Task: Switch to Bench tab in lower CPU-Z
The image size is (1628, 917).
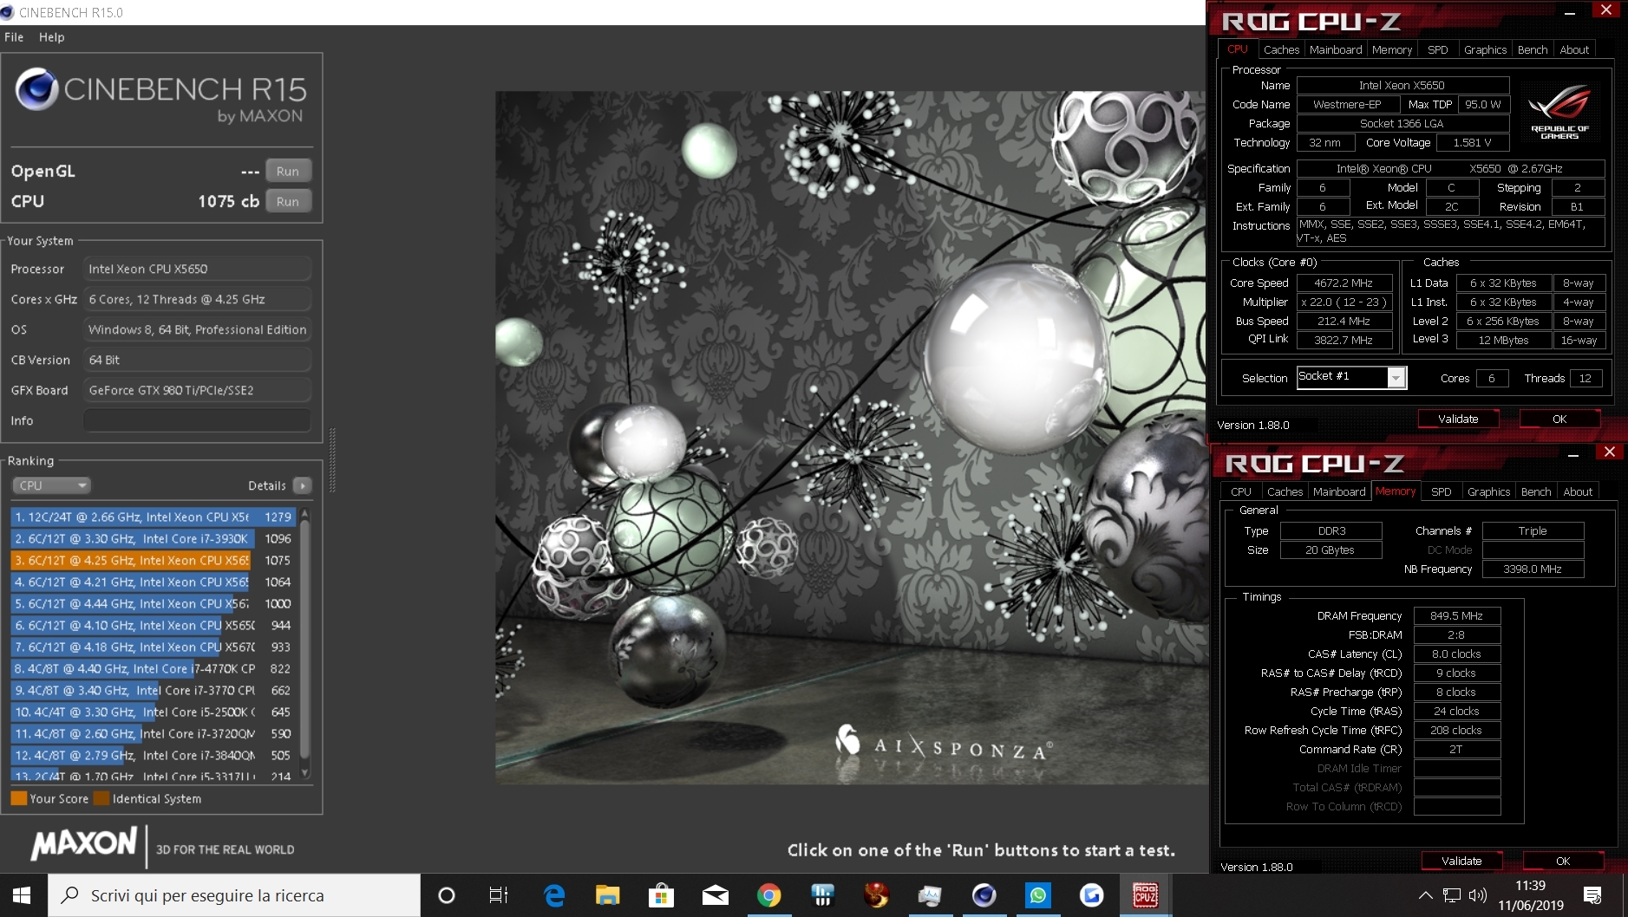Action: (x=1536, y=491)
